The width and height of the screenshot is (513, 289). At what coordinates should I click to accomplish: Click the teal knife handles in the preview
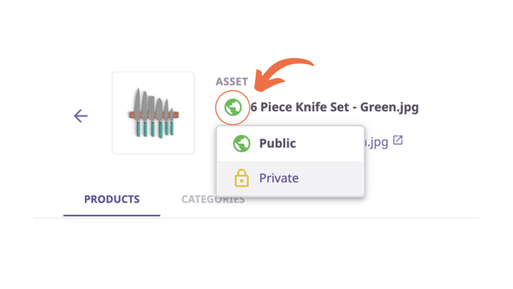point(154,128)
